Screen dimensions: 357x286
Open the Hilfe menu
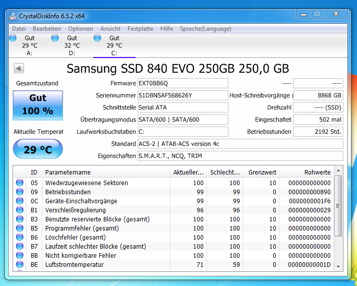pyautogui.click(x=167, y=29)
